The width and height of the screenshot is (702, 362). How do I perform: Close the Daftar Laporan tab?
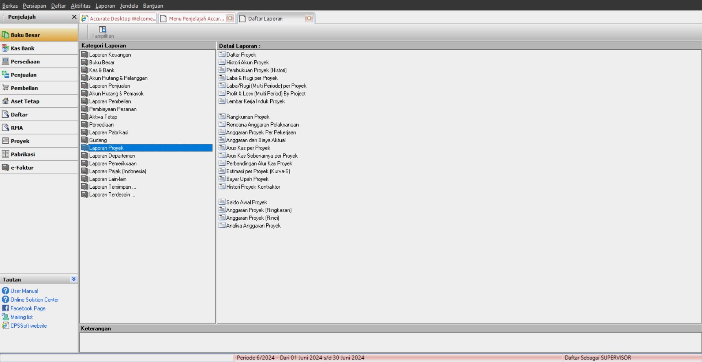309,18
